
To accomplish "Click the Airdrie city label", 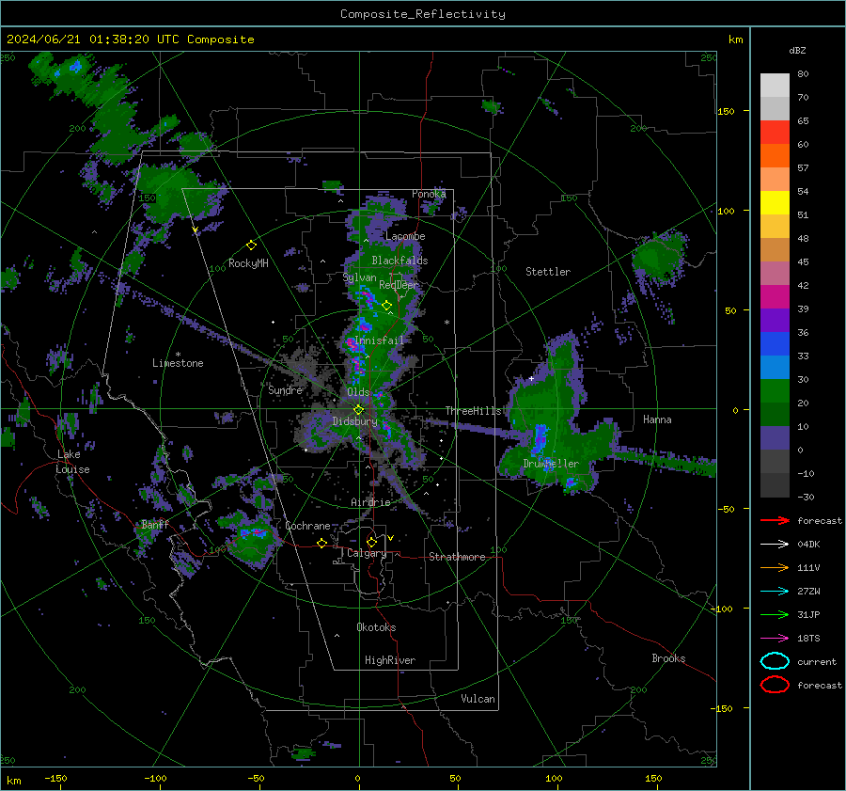I will click(x=370, y=502).
